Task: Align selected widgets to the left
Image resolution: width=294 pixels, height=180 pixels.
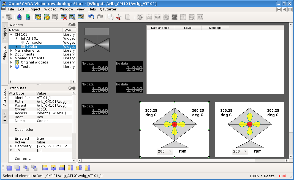Action: coord(45,167)
